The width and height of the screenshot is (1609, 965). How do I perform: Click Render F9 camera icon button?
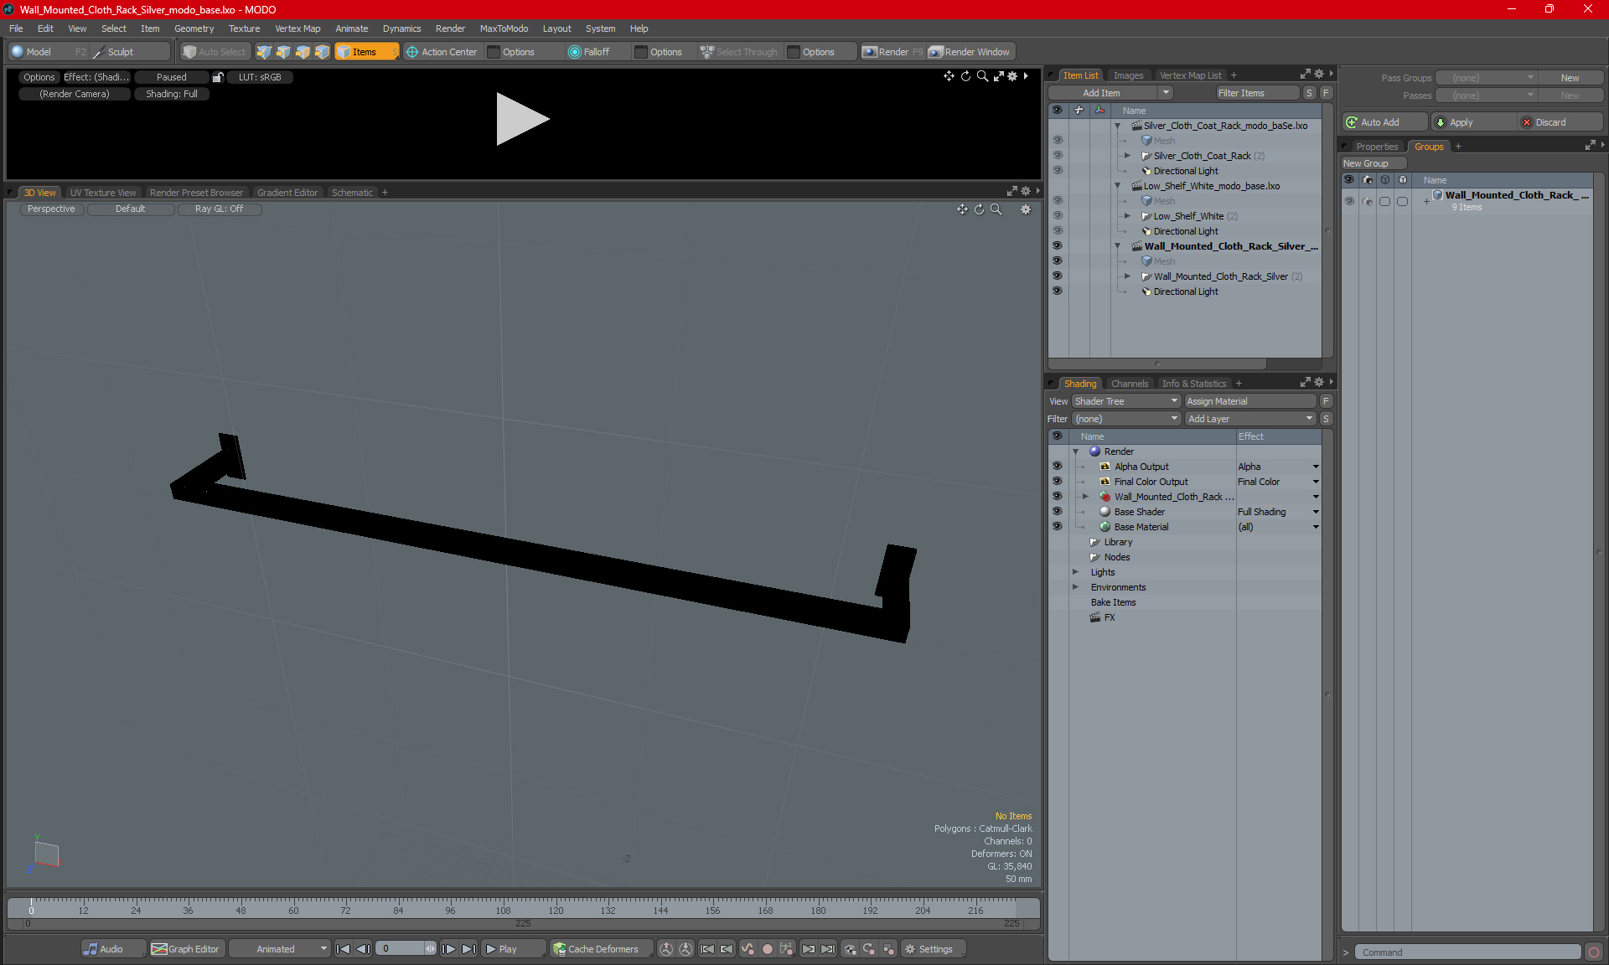[892, 52]
